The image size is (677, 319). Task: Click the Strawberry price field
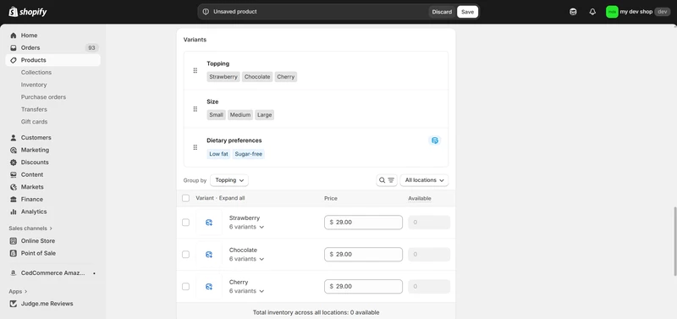363,223
